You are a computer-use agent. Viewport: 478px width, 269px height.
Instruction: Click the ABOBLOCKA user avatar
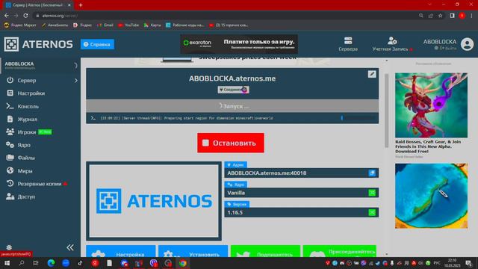point(467,44)
